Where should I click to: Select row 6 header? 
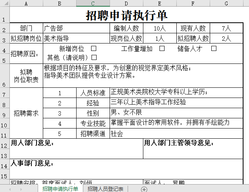[4, 76]
